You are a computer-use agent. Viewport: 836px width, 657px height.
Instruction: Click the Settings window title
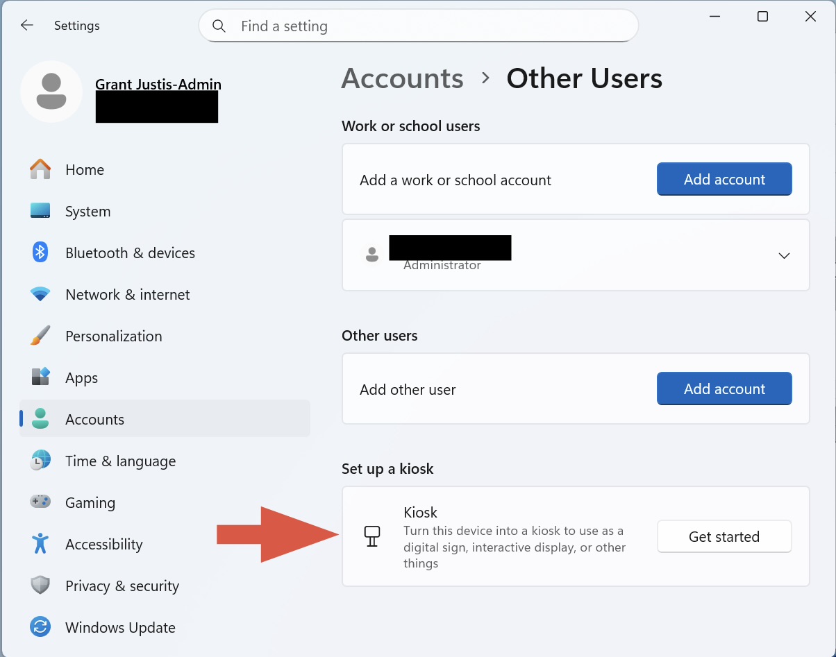pyautogui.click(x=77, y=26)
